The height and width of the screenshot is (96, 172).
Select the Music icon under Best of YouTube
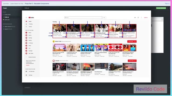(x=26, y=33)
